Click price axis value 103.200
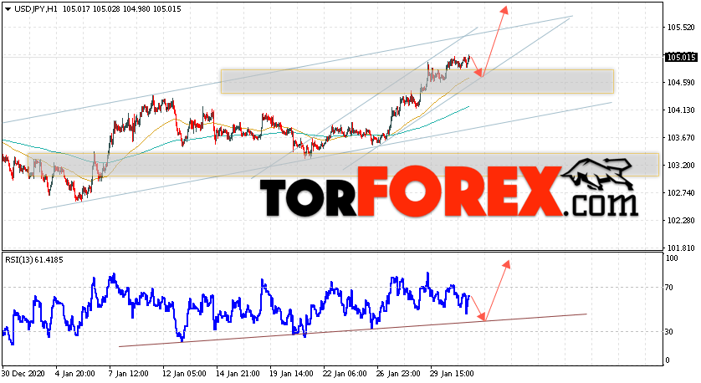Image resolution: width=701 pixels, height=383 pixels. pos(680,166)
